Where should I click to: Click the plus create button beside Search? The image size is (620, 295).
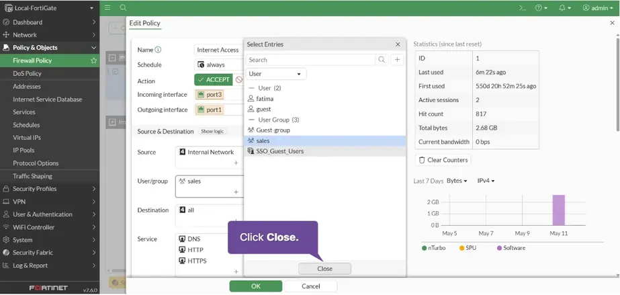tap(398, 60)
